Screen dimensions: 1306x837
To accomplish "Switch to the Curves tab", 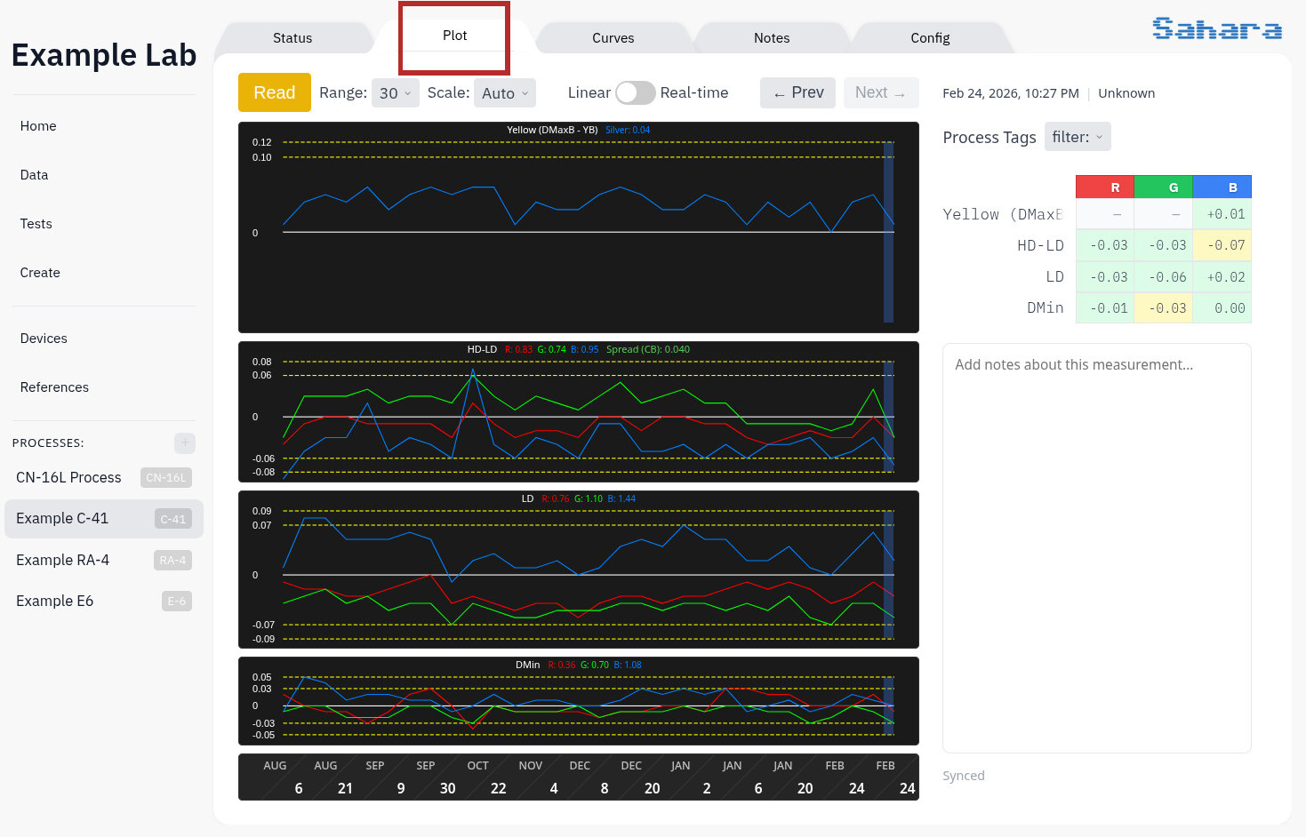I will pyautogui.click(x=613, y=37).
